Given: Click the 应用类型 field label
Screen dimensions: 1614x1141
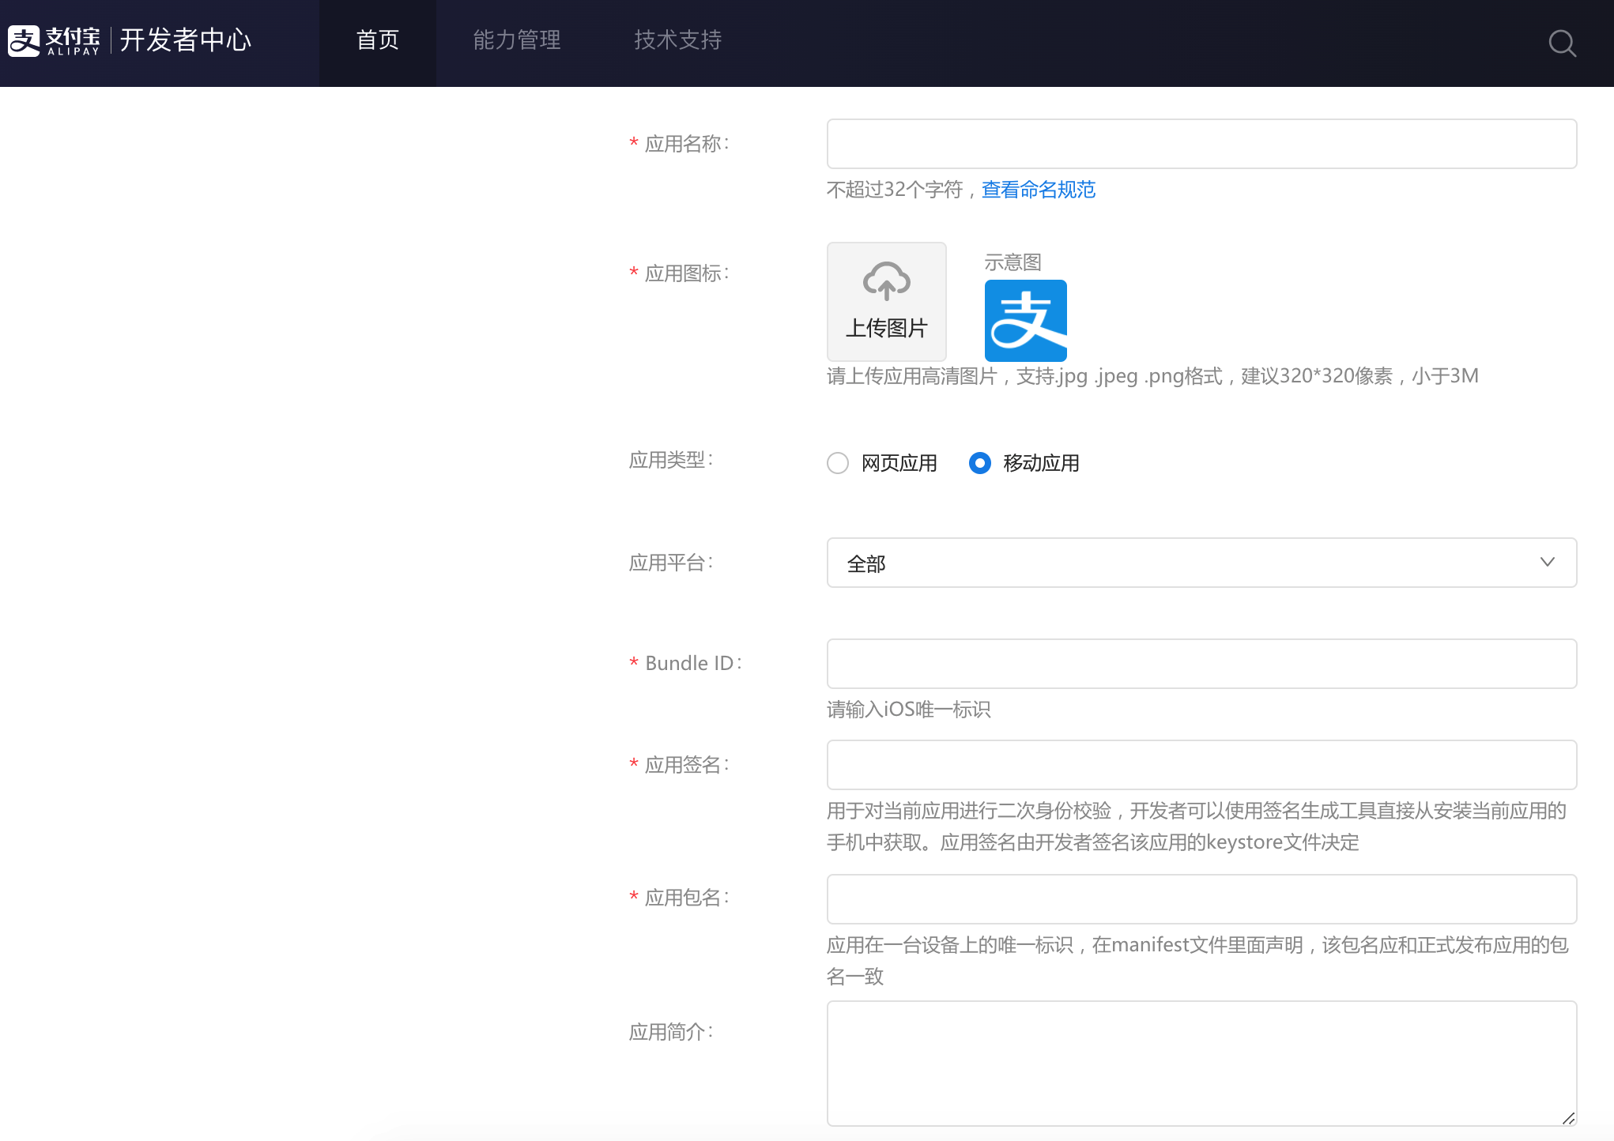Looking at the screenshot, I should 671,460.
